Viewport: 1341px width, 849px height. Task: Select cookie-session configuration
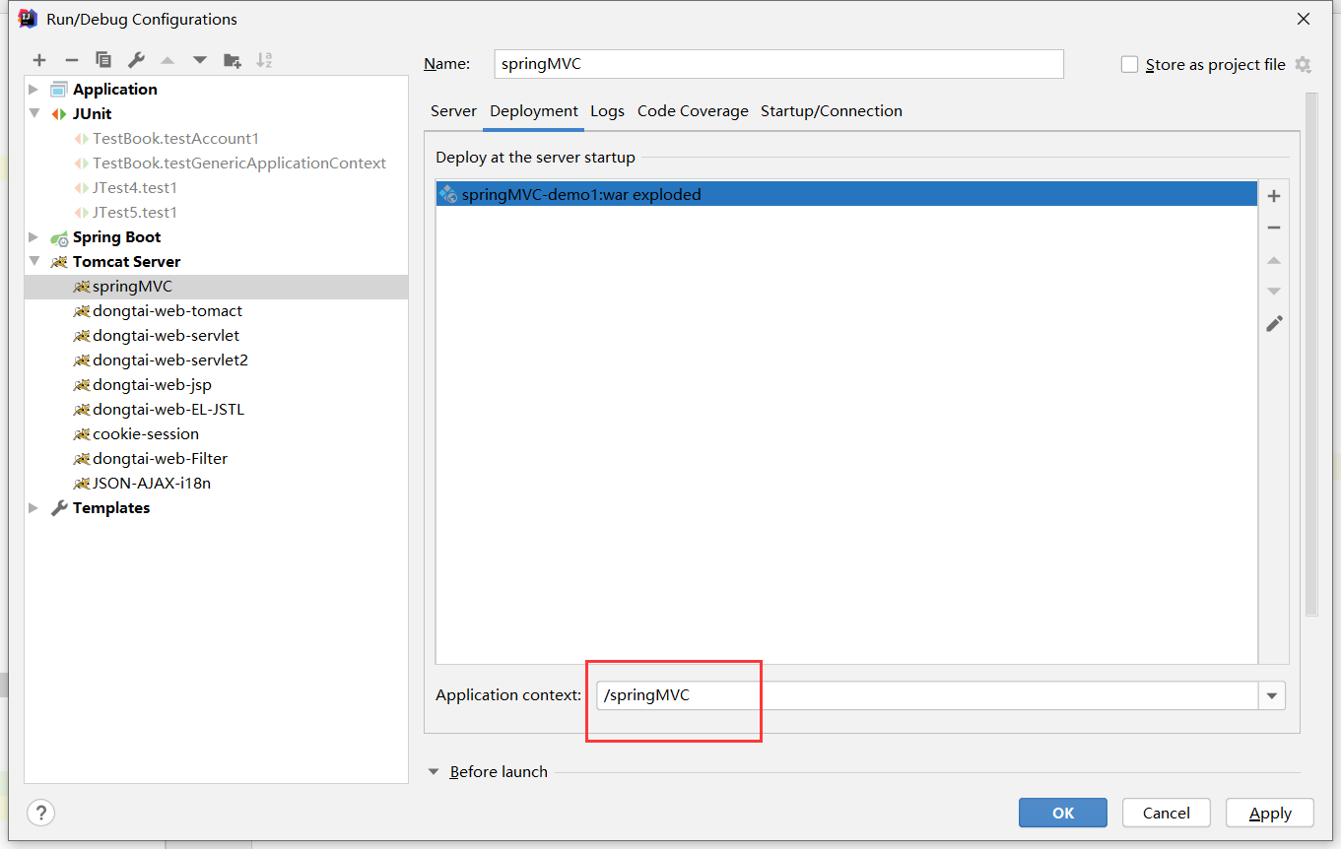click(x=145, y=434)
